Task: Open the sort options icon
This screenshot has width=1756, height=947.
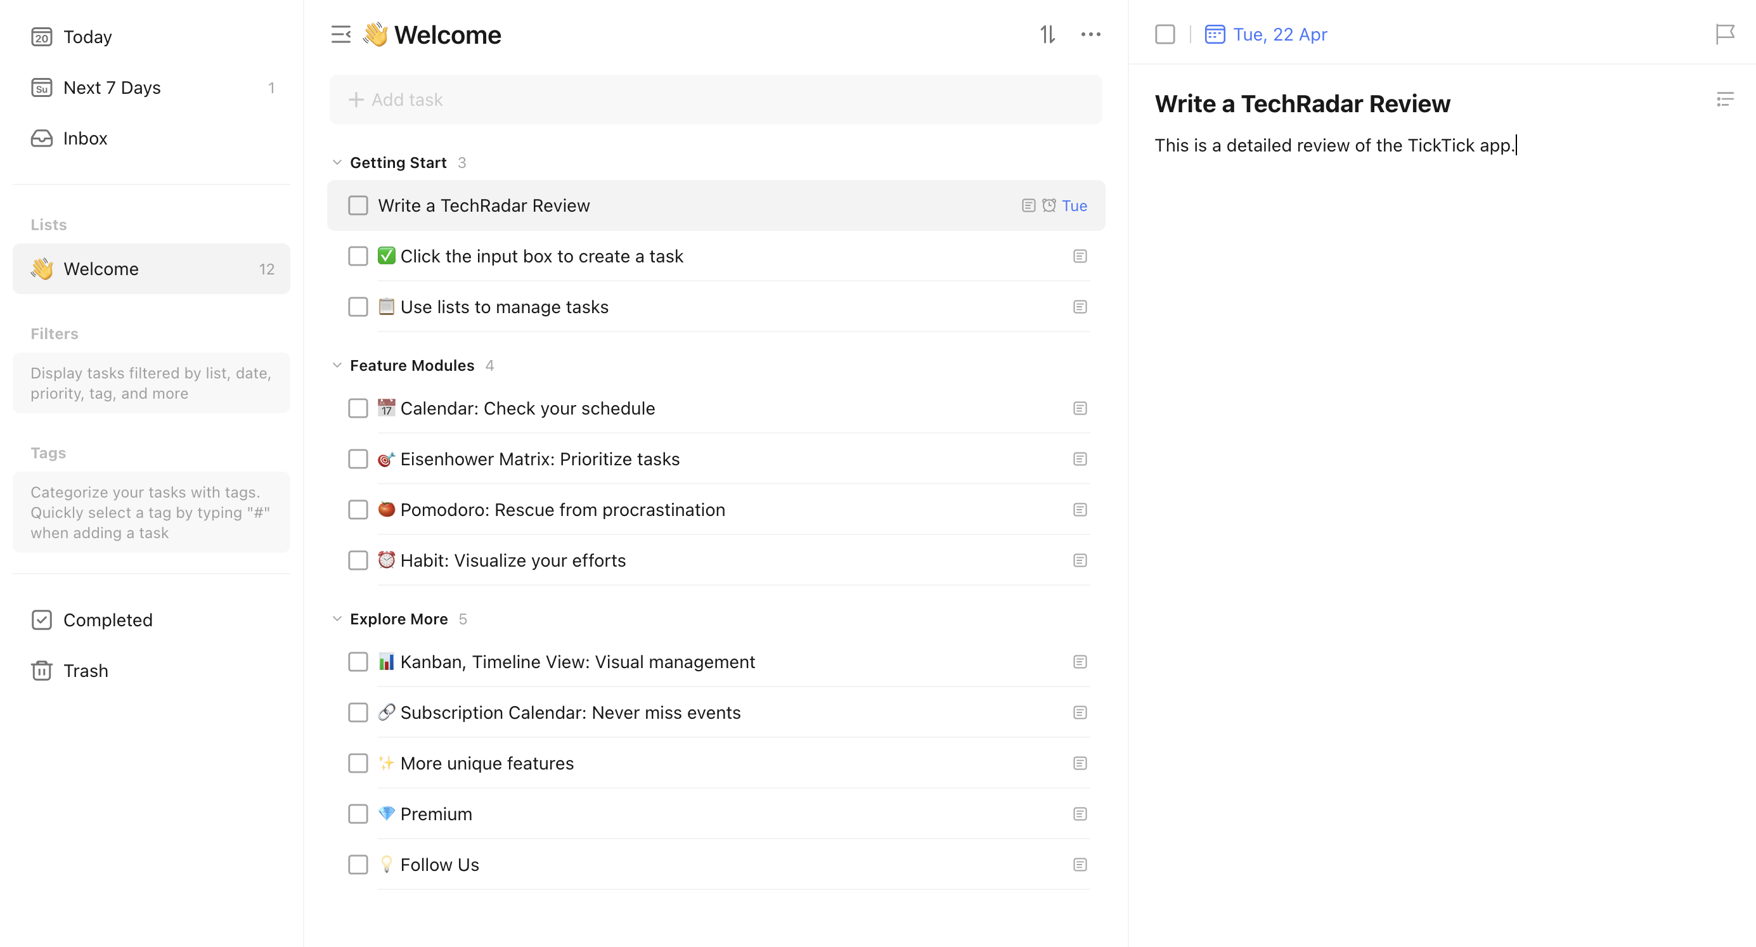Action: tap(1047, 34)
